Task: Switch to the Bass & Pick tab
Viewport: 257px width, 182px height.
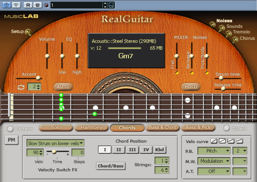Action: (x=198, y=128)
